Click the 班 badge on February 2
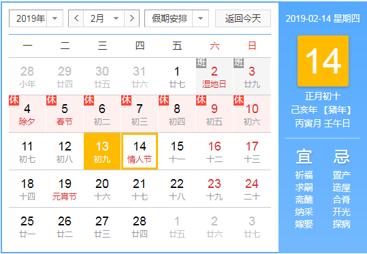 (x=201, y=63)
